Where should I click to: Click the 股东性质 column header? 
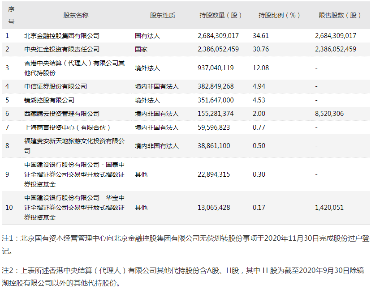tap(162, 15)
